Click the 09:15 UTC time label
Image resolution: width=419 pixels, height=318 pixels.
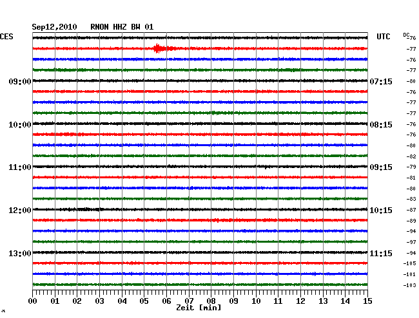pos(381,167)
